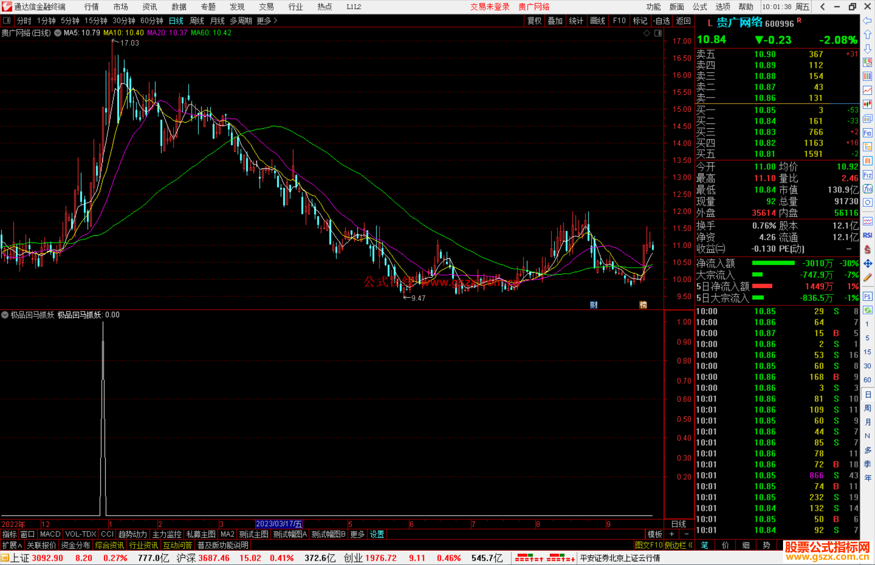This screenshot has height=565, width=875.
Task: Click the back arrow icon in right sidebar
Action: (867, 21)
